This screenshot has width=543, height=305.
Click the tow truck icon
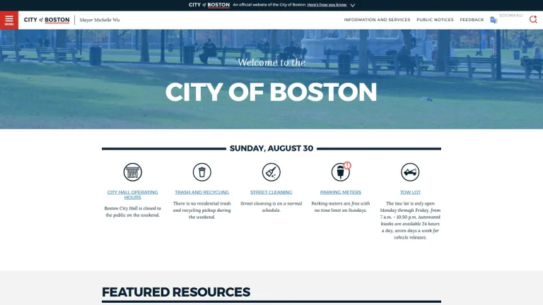(410, 172)
